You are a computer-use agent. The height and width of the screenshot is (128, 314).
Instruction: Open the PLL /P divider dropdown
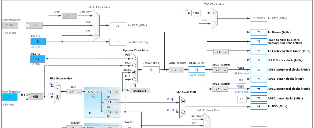(112, 92)
